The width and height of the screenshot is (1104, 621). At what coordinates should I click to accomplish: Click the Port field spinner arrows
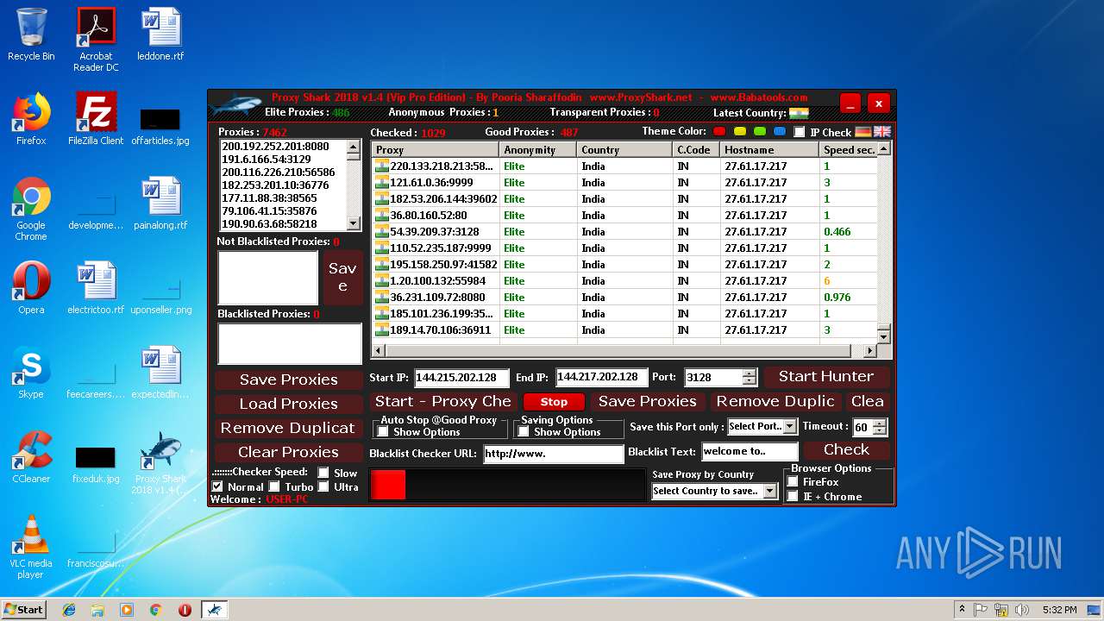(750, 378)
